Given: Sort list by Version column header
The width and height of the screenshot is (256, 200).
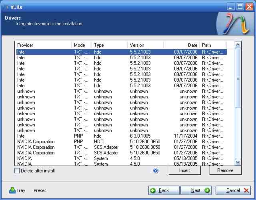Looking at the screenshot, I should click(145, 45).
